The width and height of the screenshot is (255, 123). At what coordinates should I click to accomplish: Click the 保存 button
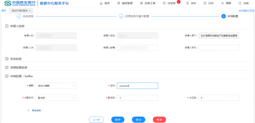[118, 120]
